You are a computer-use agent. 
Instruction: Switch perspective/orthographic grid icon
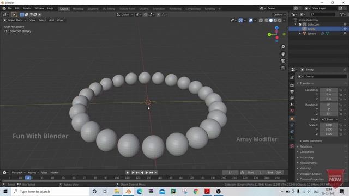tap(283, 68)
